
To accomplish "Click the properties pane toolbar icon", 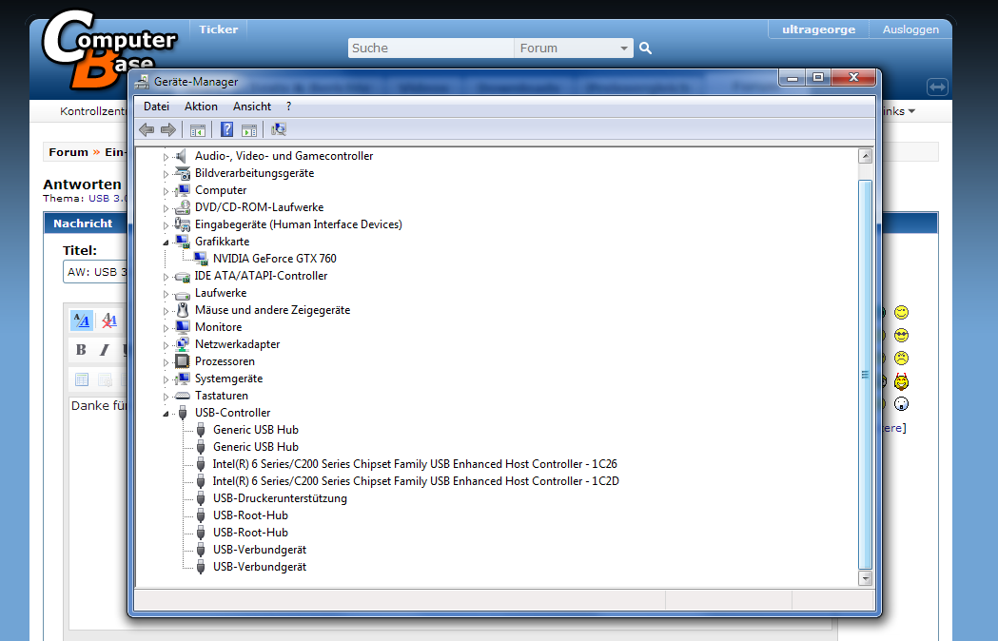I will [249, 130].
